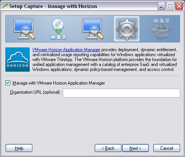Click the Help button
Image resolution: width=185 pixels, height=157 pixels.
(19, 148)
